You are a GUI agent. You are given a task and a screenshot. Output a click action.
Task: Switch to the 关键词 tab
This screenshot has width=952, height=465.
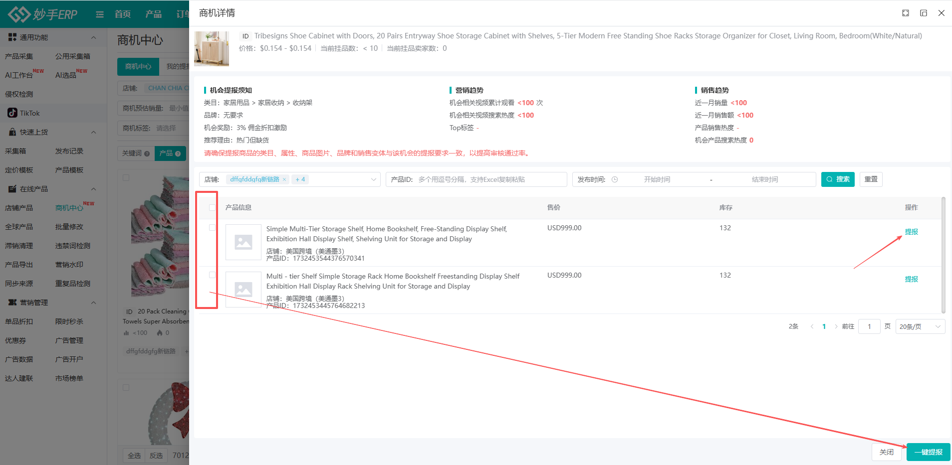(x=136, y=154)
